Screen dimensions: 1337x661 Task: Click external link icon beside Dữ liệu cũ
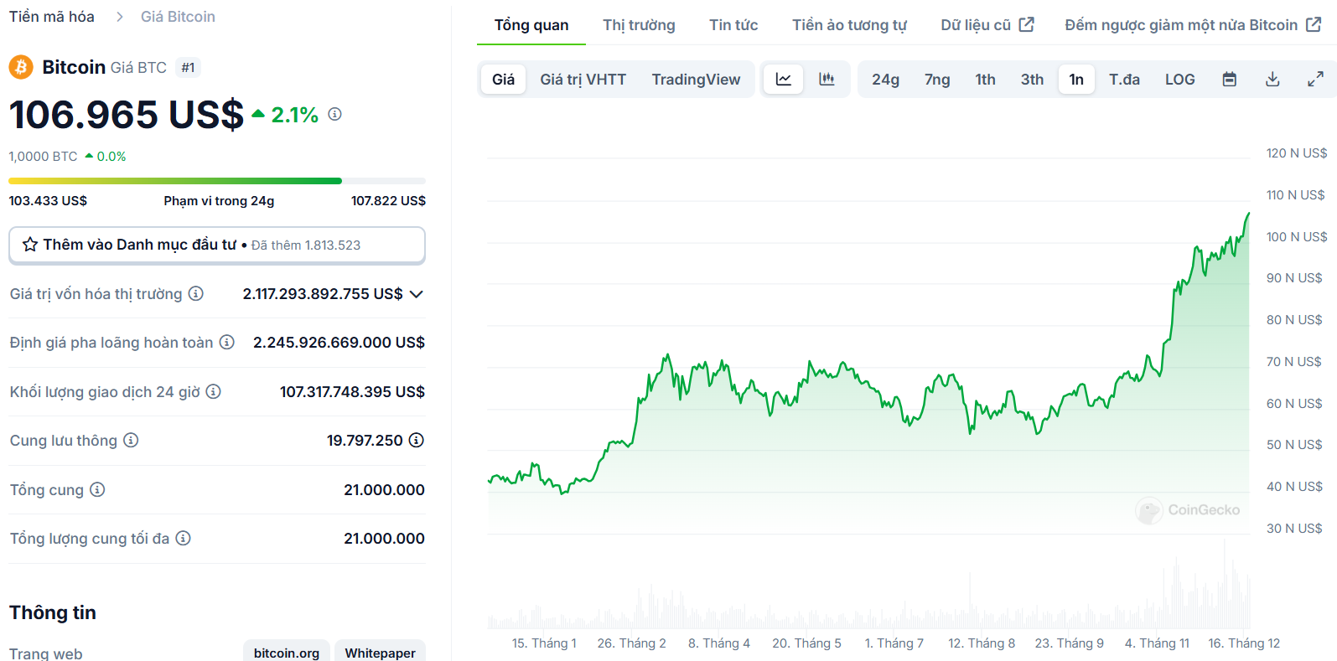point(1026,24)
